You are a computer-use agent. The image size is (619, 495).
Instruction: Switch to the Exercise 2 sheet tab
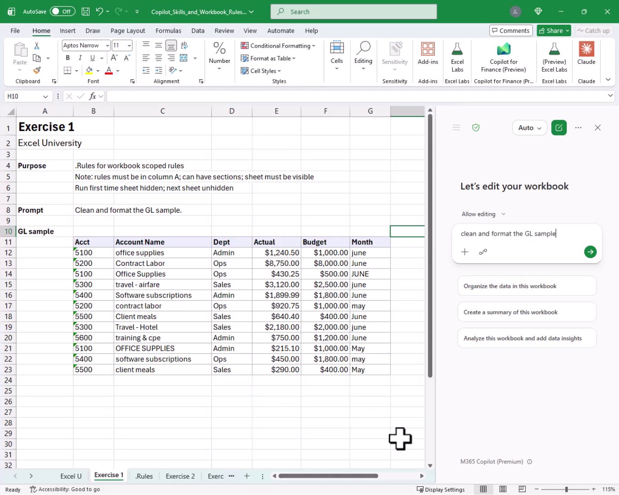click(x=180, y=476)
